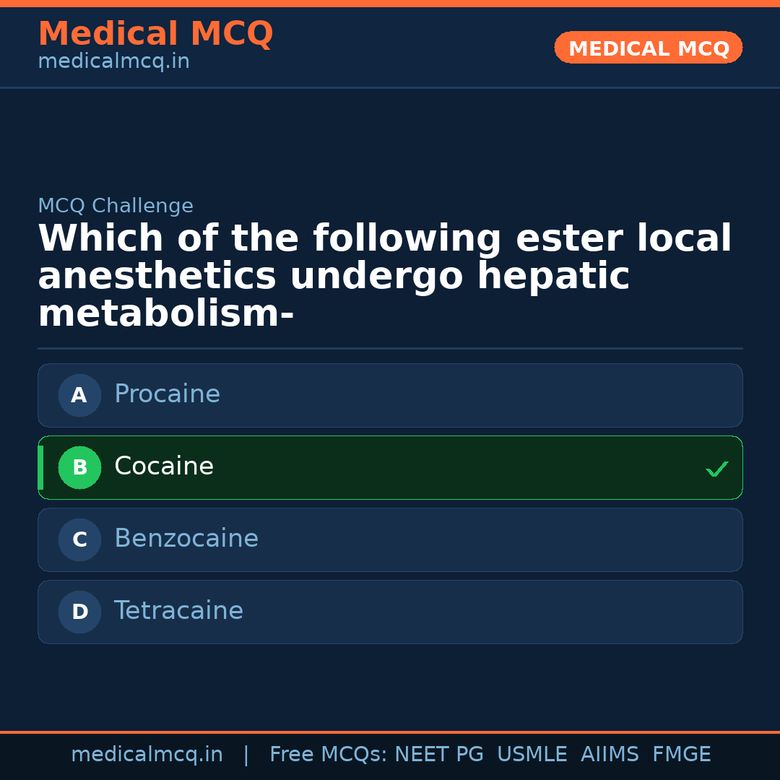Viewport: 780px width, 780px height.
Task: Click the circular B badge icon
Action: [x=79, y=467]
